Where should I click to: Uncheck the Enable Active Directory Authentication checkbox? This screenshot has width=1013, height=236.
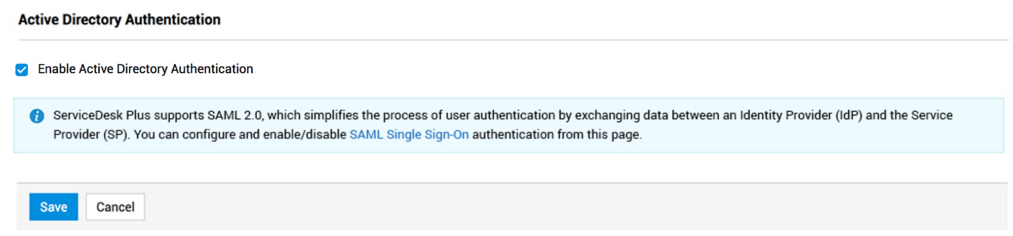[x=22, y=70]
